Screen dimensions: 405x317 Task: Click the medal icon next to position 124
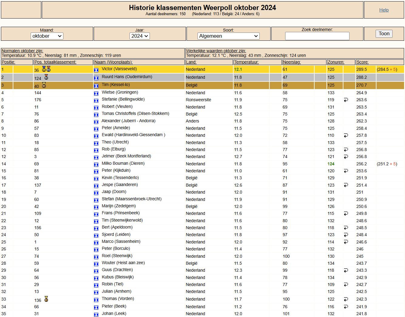tap(46, 77)
